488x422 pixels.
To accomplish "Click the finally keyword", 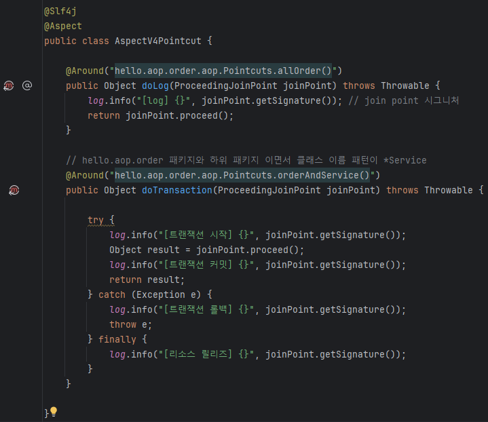I will pyautogui.click(x=117, y=339).
